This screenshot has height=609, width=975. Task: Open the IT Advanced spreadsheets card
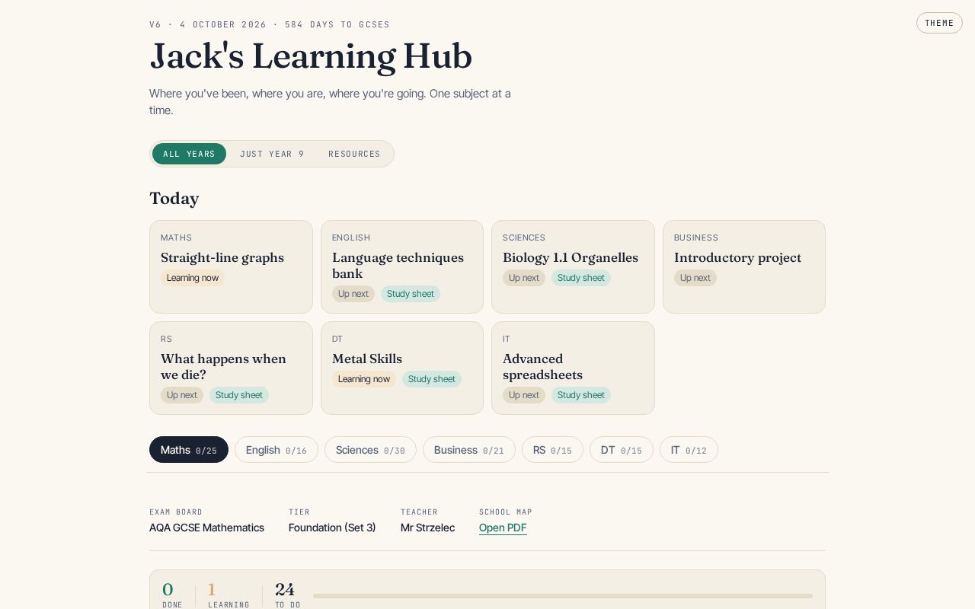[x=573, y=368]
